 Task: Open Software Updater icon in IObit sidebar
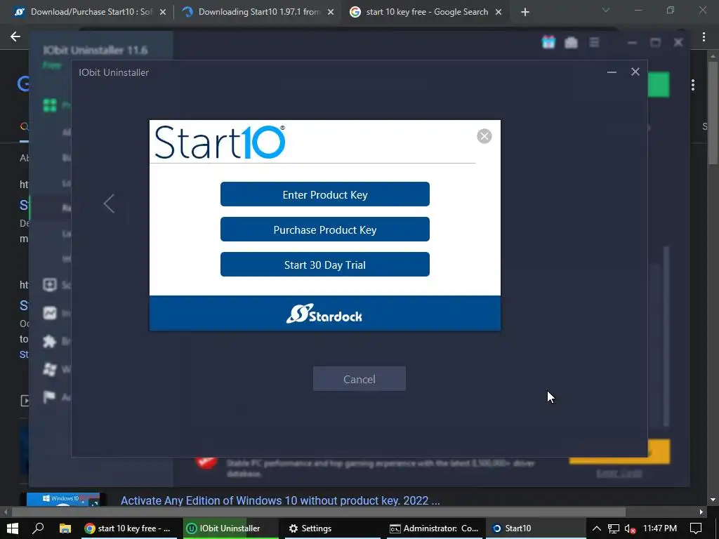coord(50,285)
